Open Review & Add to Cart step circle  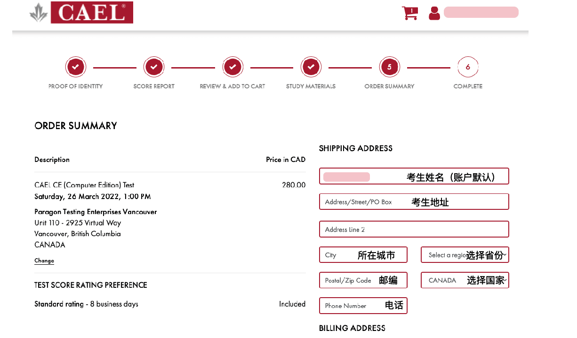[x=232, y=67]
